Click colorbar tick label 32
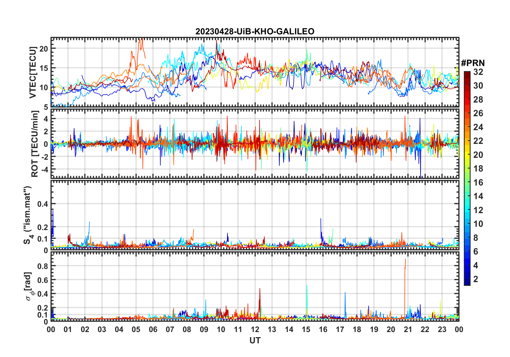 coord(478,72)
